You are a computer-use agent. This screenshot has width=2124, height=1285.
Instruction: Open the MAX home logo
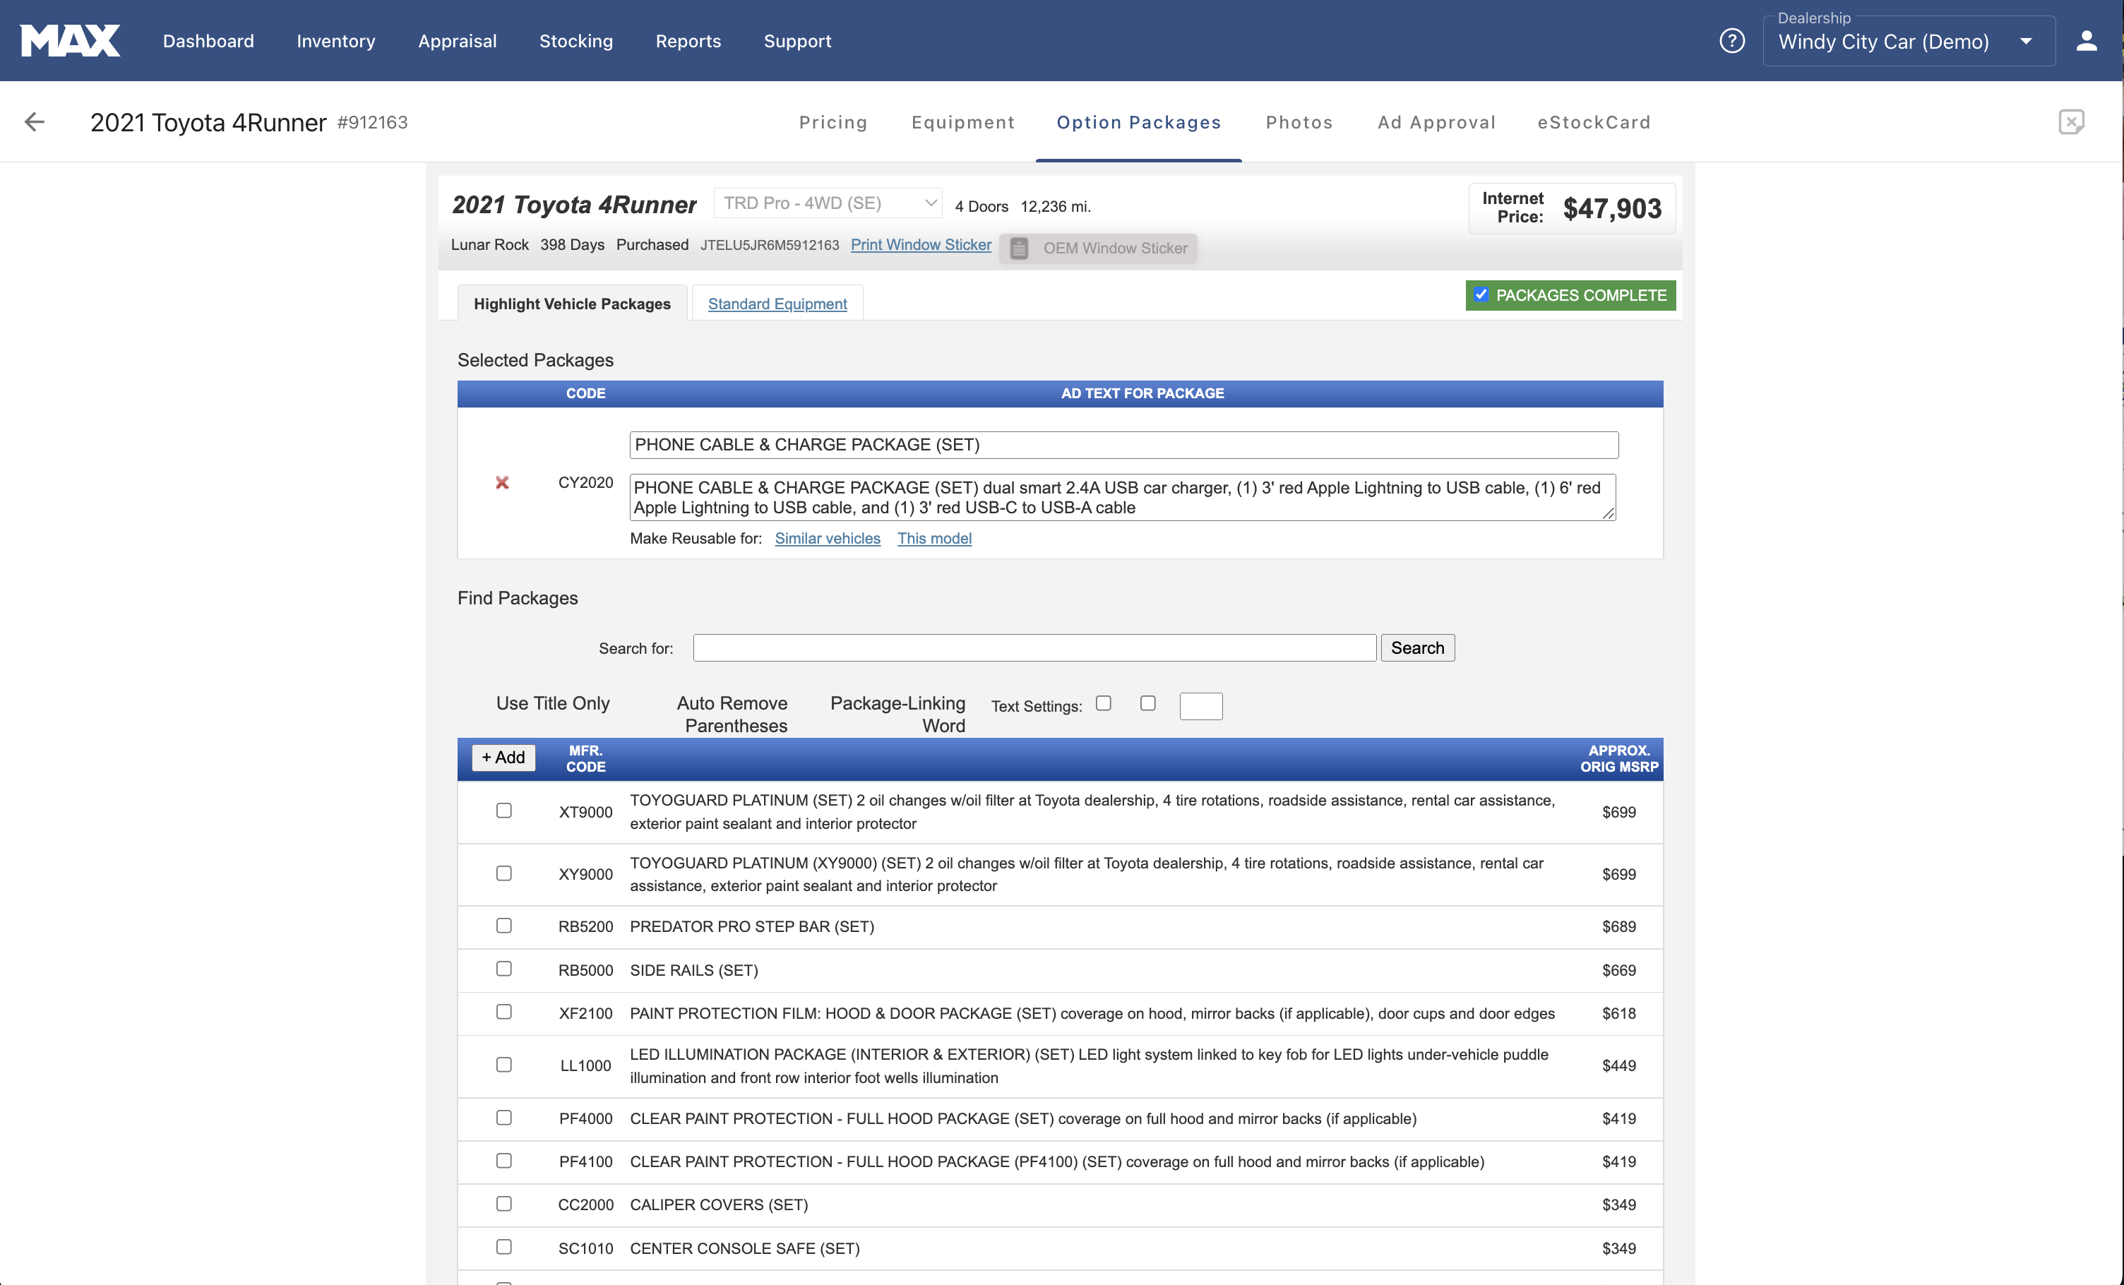[x=70, y=40]
